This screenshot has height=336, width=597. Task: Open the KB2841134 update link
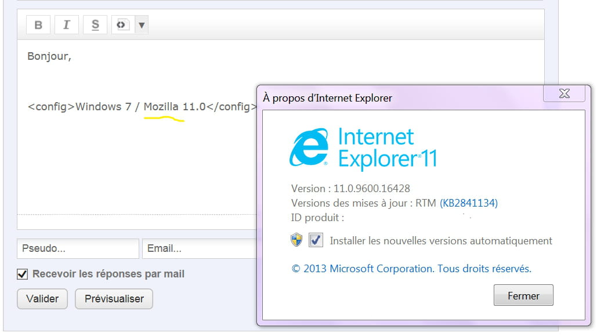[x=469, y=203]
